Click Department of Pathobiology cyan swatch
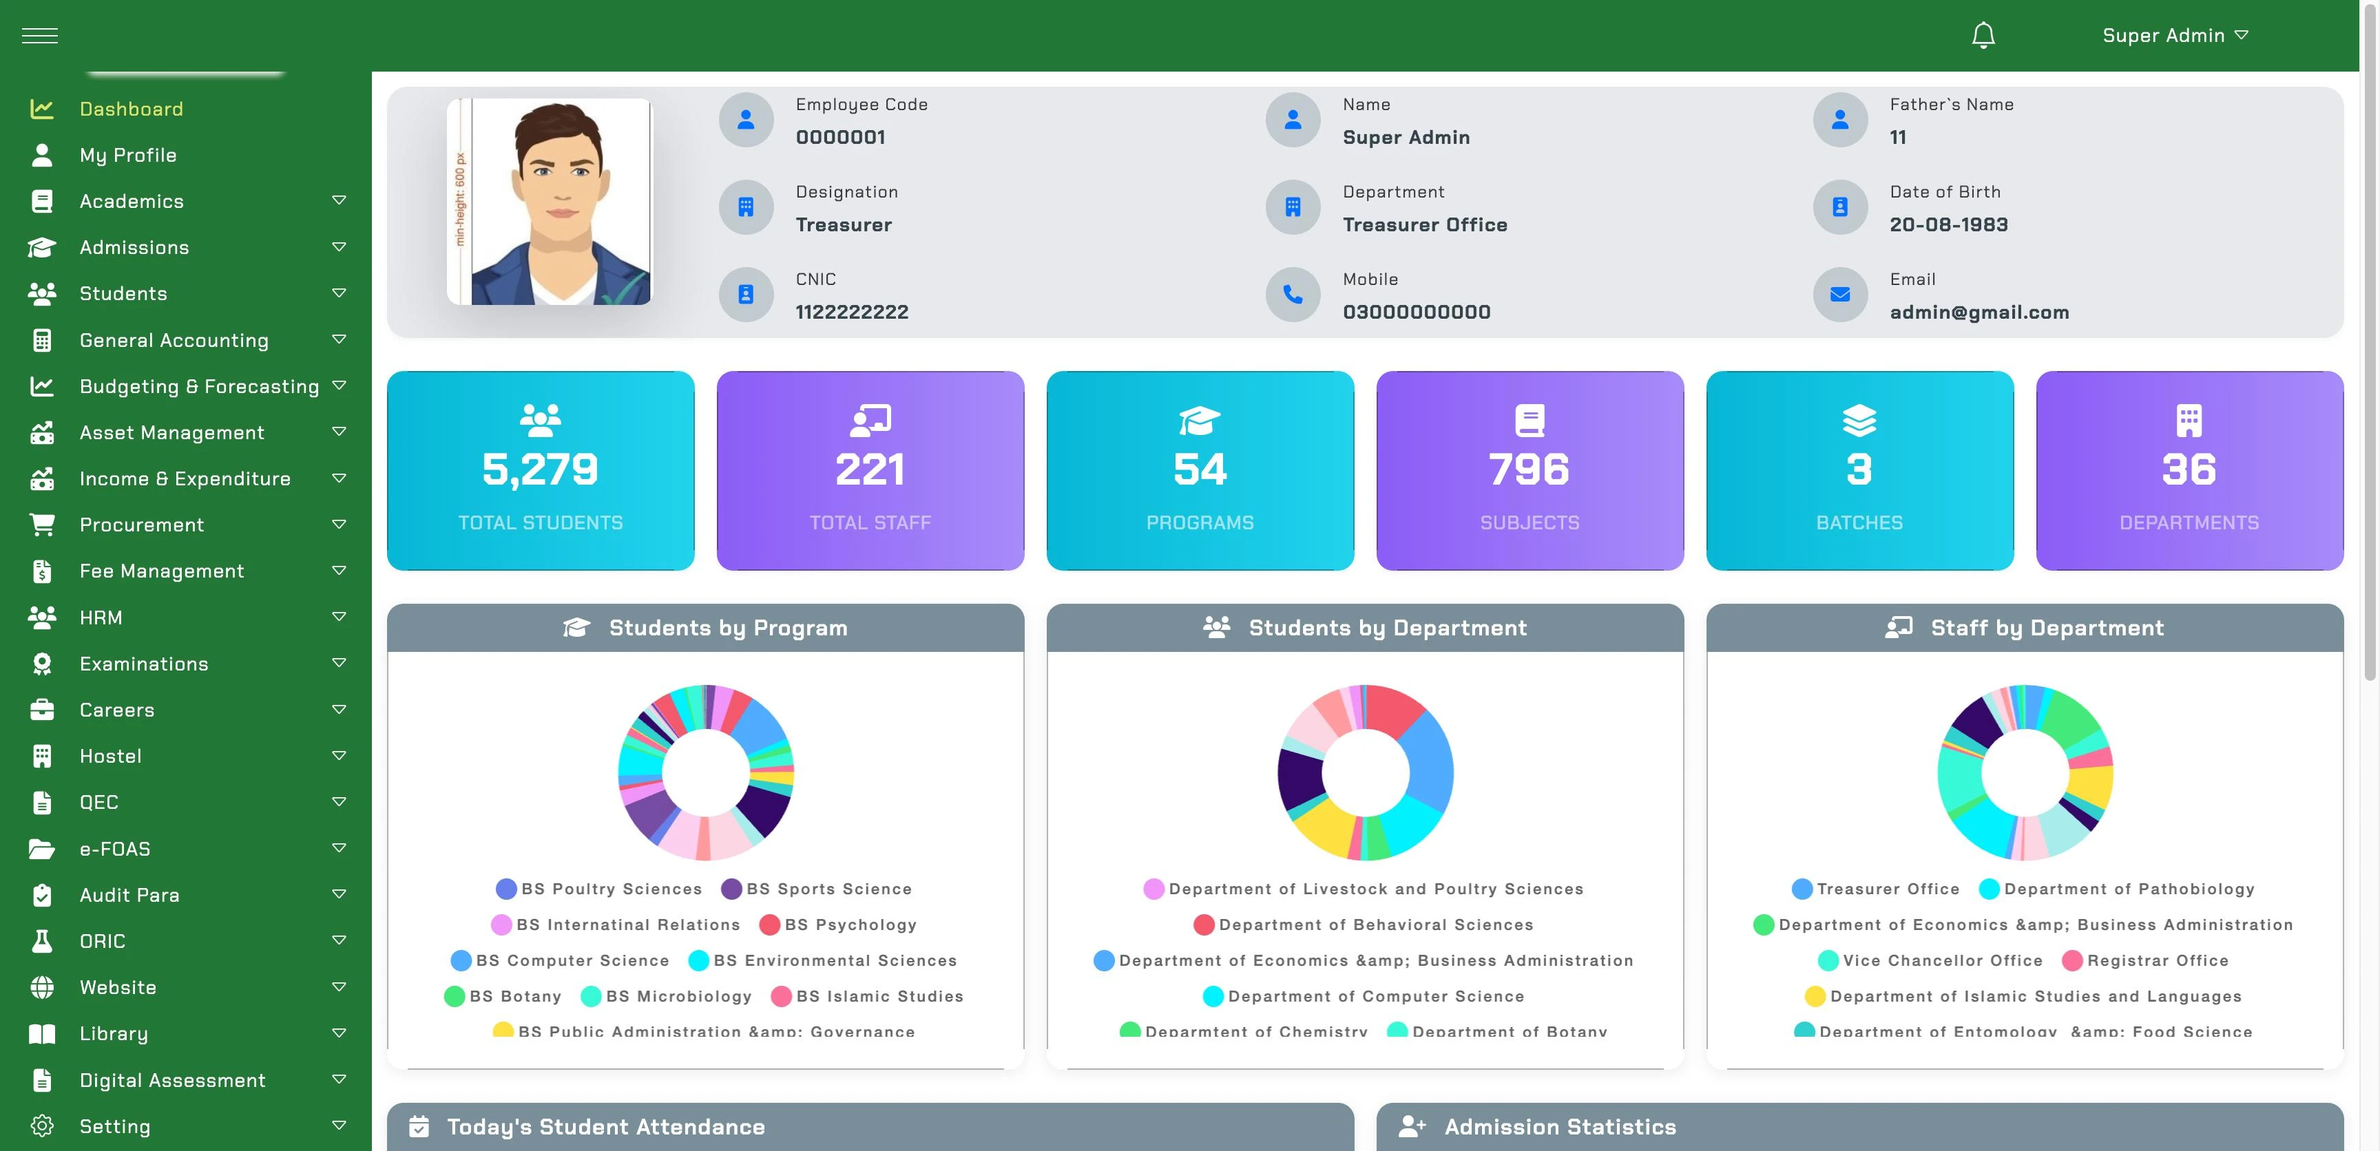The height and width of the screenshot is (1151, 2380). [x=1989, y=889]
